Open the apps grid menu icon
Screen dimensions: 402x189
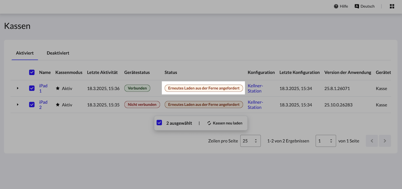pyautogui.click(x=392, y=6)
